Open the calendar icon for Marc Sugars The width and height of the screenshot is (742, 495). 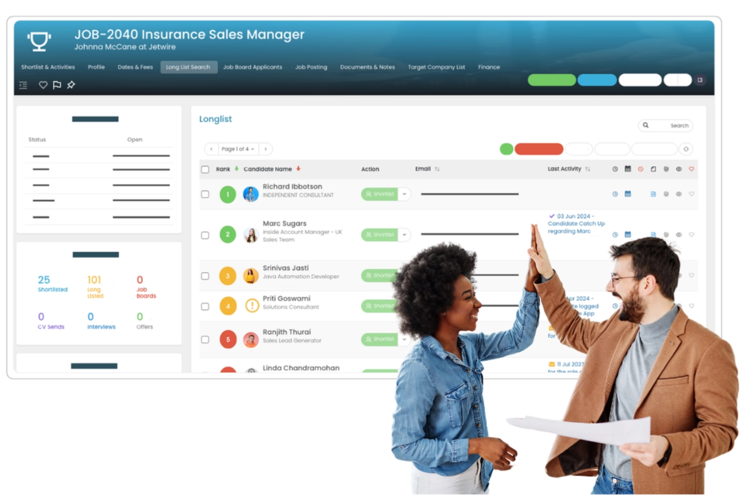click(x=628, y=234)
